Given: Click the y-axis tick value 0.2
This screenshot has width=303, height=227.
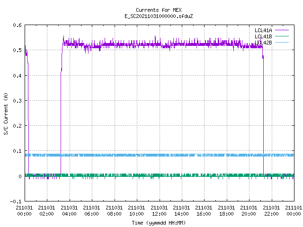Looking at the screenshot, I should pyautogui.click(x=17, y=126).
